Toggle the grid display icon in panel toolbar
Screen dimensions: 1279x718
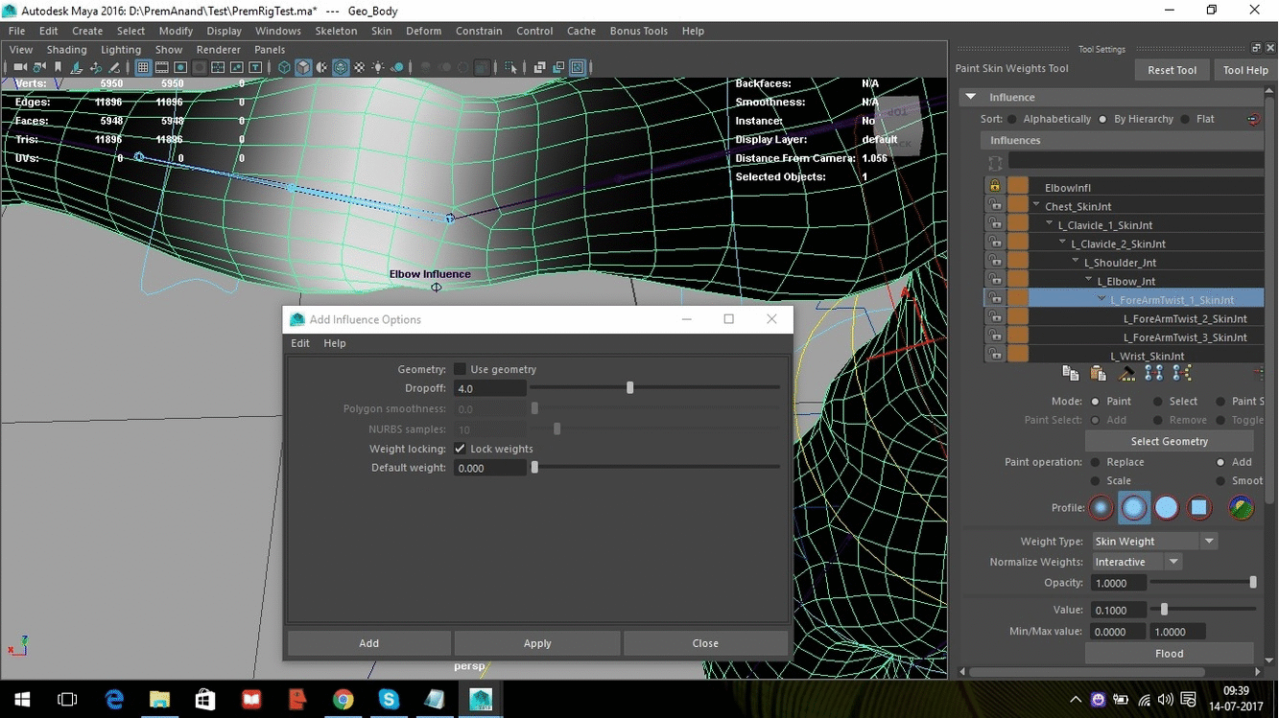tap(143, 68)
